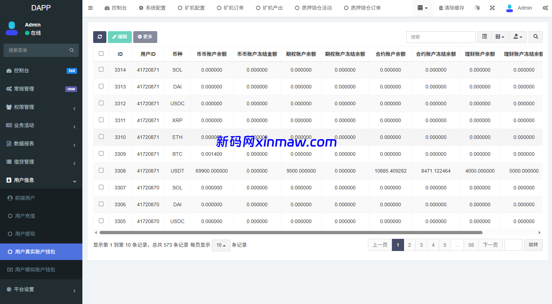Open the rows-per-page 10 dropdown

(221, 245)
